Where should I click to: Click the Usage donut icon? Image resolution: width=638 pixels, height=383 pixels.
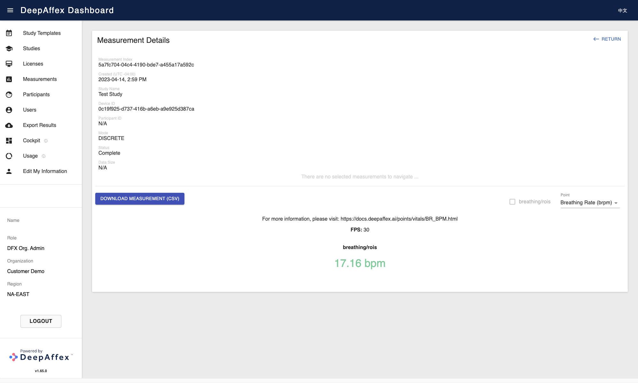(x=9, y=156)
